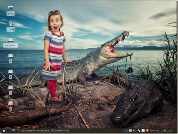
Task: Open the network connection tray icon
Action: 139,130
